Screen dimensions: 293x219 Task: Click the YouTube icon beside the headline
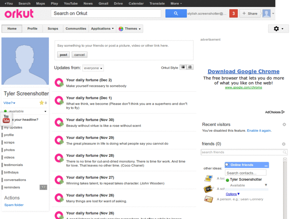point(6,119)
